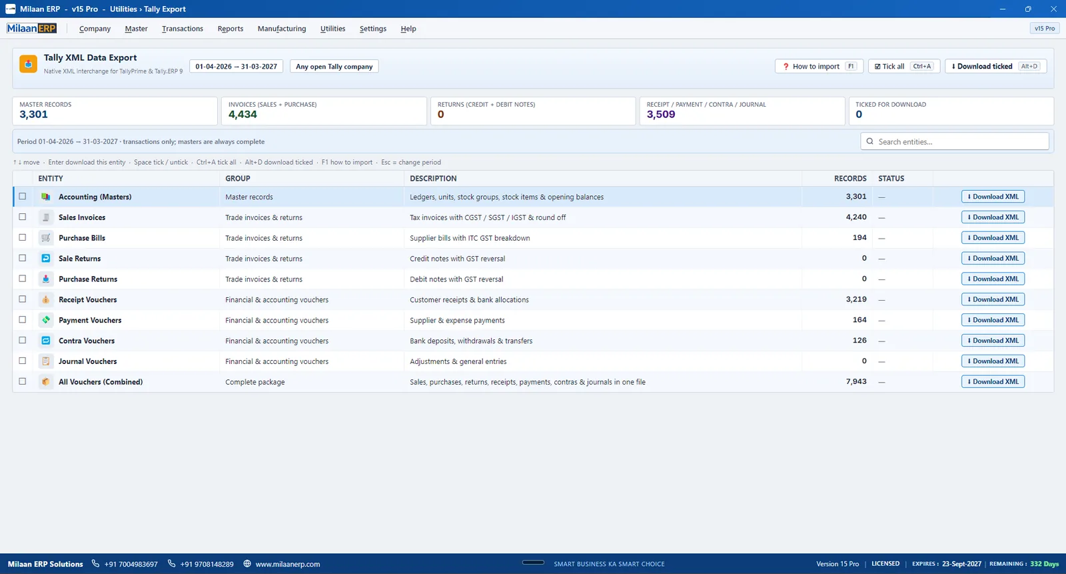Download XML for Sales Invoices

pos(993,217)
